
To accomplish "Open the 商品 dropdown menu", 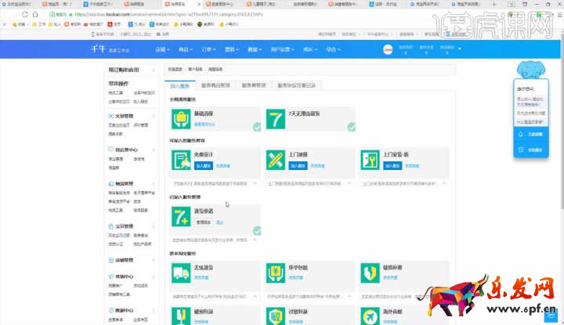I will click(x=183, y=49).
